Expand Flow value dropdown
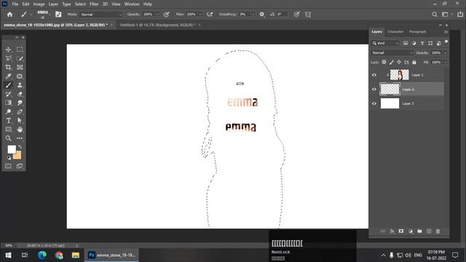 point(200,15)
